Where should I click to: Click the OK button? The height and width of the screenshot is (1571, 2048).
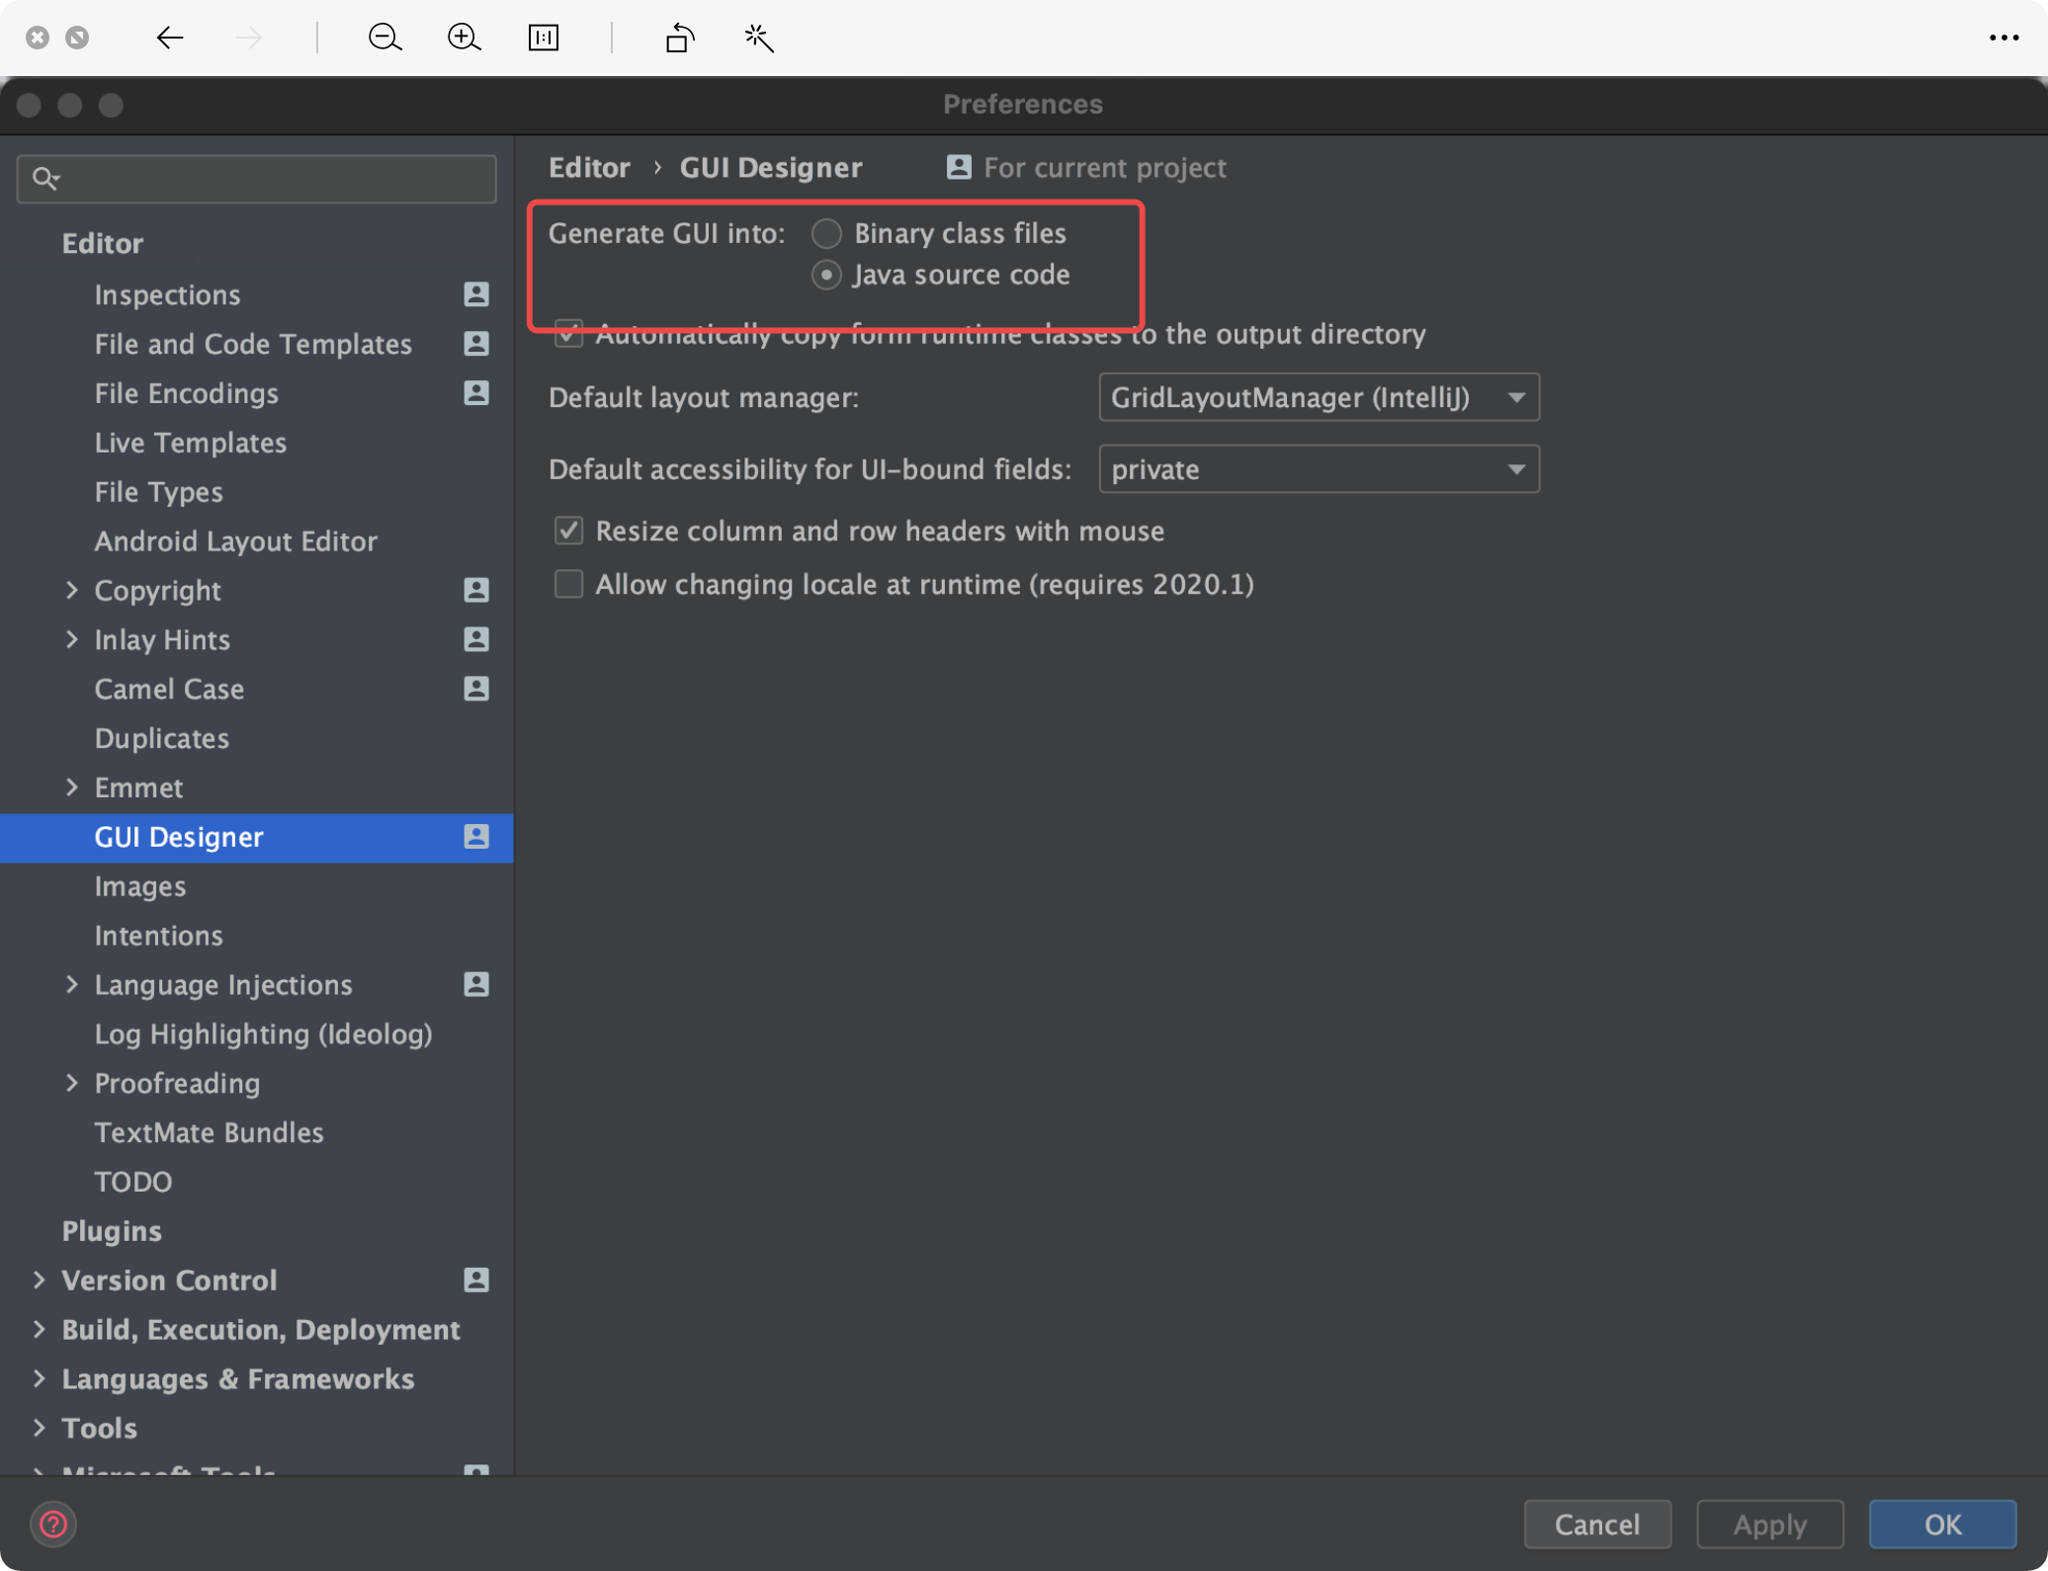(x=1941, y=1524)
